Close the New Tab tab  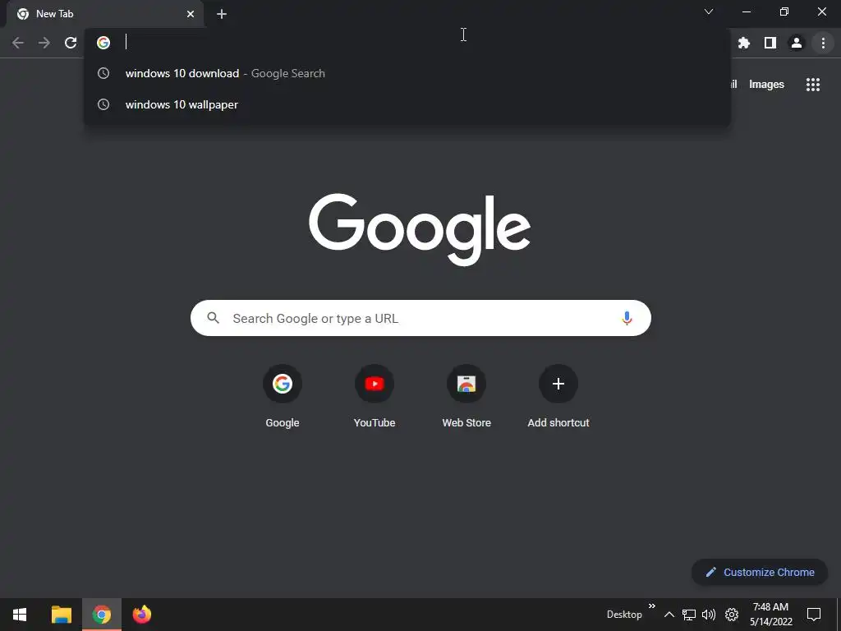[191, 14]
